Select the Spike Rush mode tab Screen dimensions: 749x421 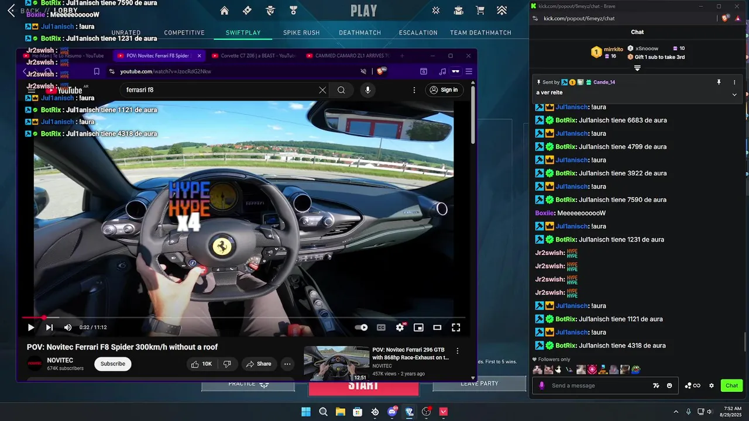(301, 33)
